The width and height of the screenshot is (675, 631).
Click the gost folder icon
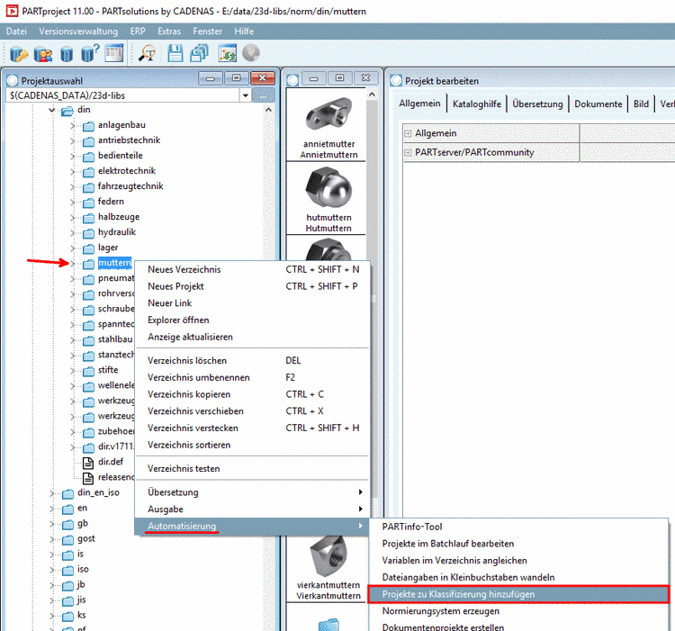[67, 539]
